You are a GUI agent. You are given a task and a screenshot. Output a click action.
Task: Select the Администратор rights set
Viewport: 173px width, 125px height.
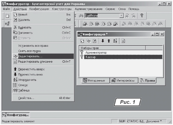tap(96, 52)
